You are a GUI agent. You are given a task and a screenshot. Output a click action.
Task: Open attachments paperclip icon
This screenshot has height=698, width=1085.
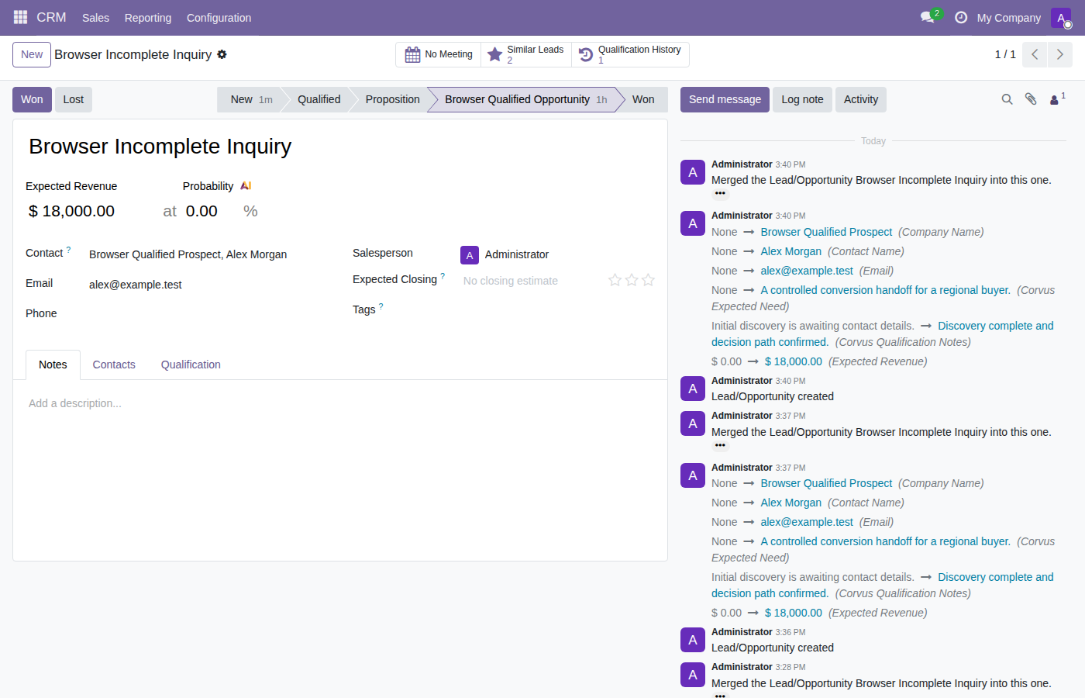(1031, 99)
